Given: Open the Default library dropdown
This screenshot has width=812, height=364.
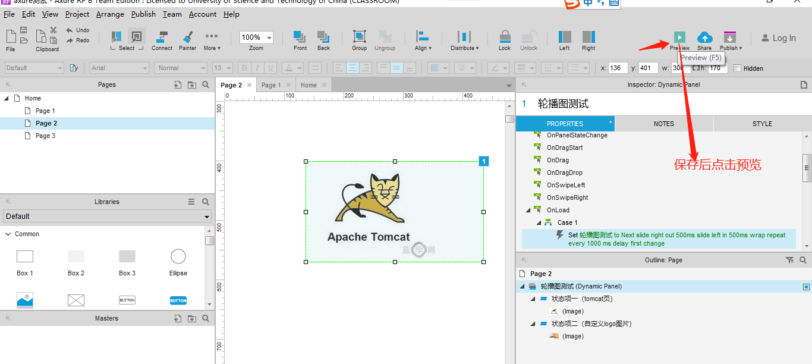Looking at the screenshot, I should coord(107,216).
